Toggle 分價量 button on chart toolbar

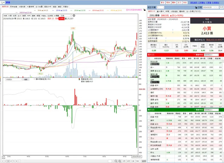point(56,15)
